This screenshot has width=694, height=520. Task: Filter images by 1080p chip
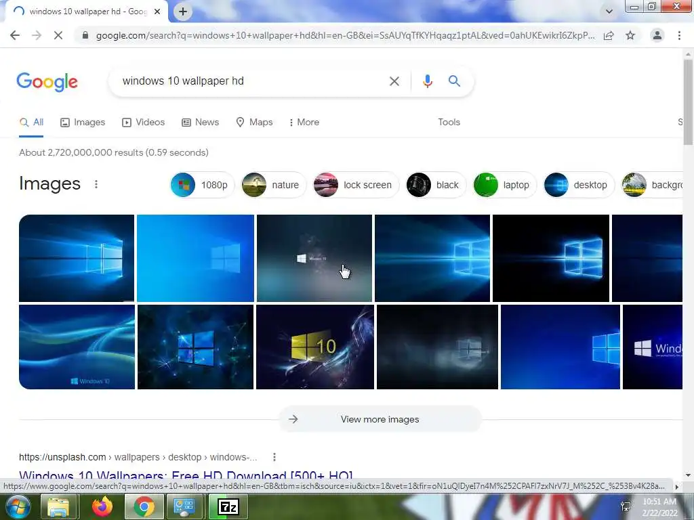pyautogui.click(x=202, y=185)
